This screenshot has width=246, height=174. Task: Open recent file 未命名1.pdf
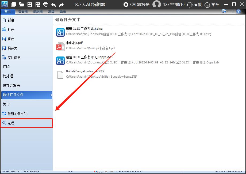[x=74, y=43]
